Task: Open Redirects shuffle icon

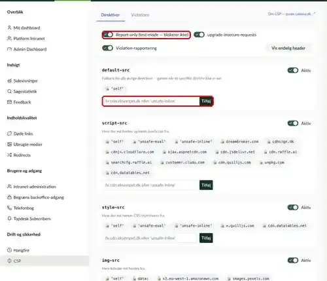Action: [9, 155]
